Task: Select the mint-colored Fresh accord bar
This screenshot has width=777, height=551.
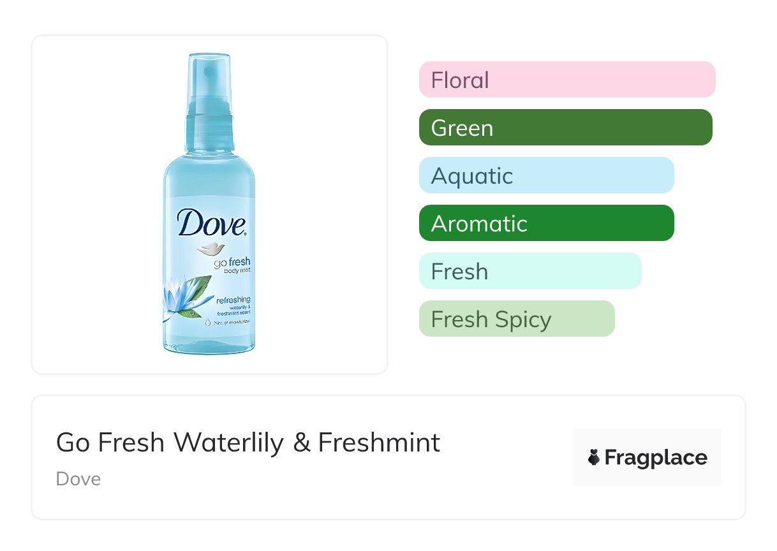Action: coord(529,271)
